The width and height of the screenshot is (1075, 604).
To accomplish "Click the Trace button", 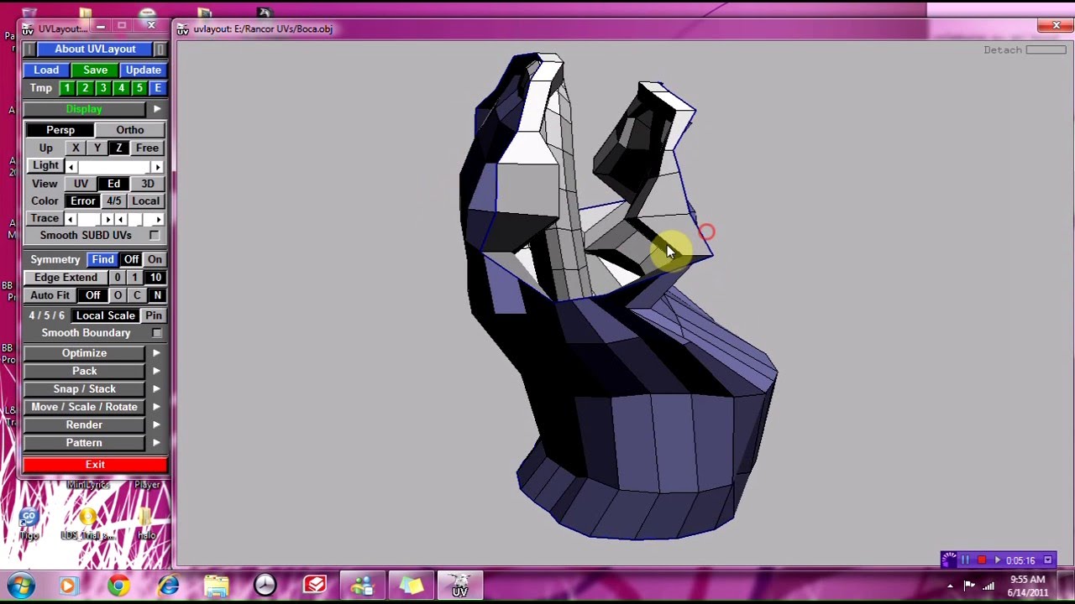I will click(x=45, y=218).
